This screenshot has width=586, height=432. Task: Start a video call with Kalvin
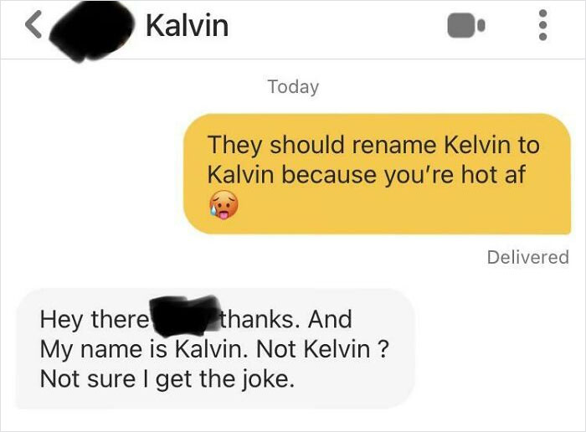pos(466,25)
